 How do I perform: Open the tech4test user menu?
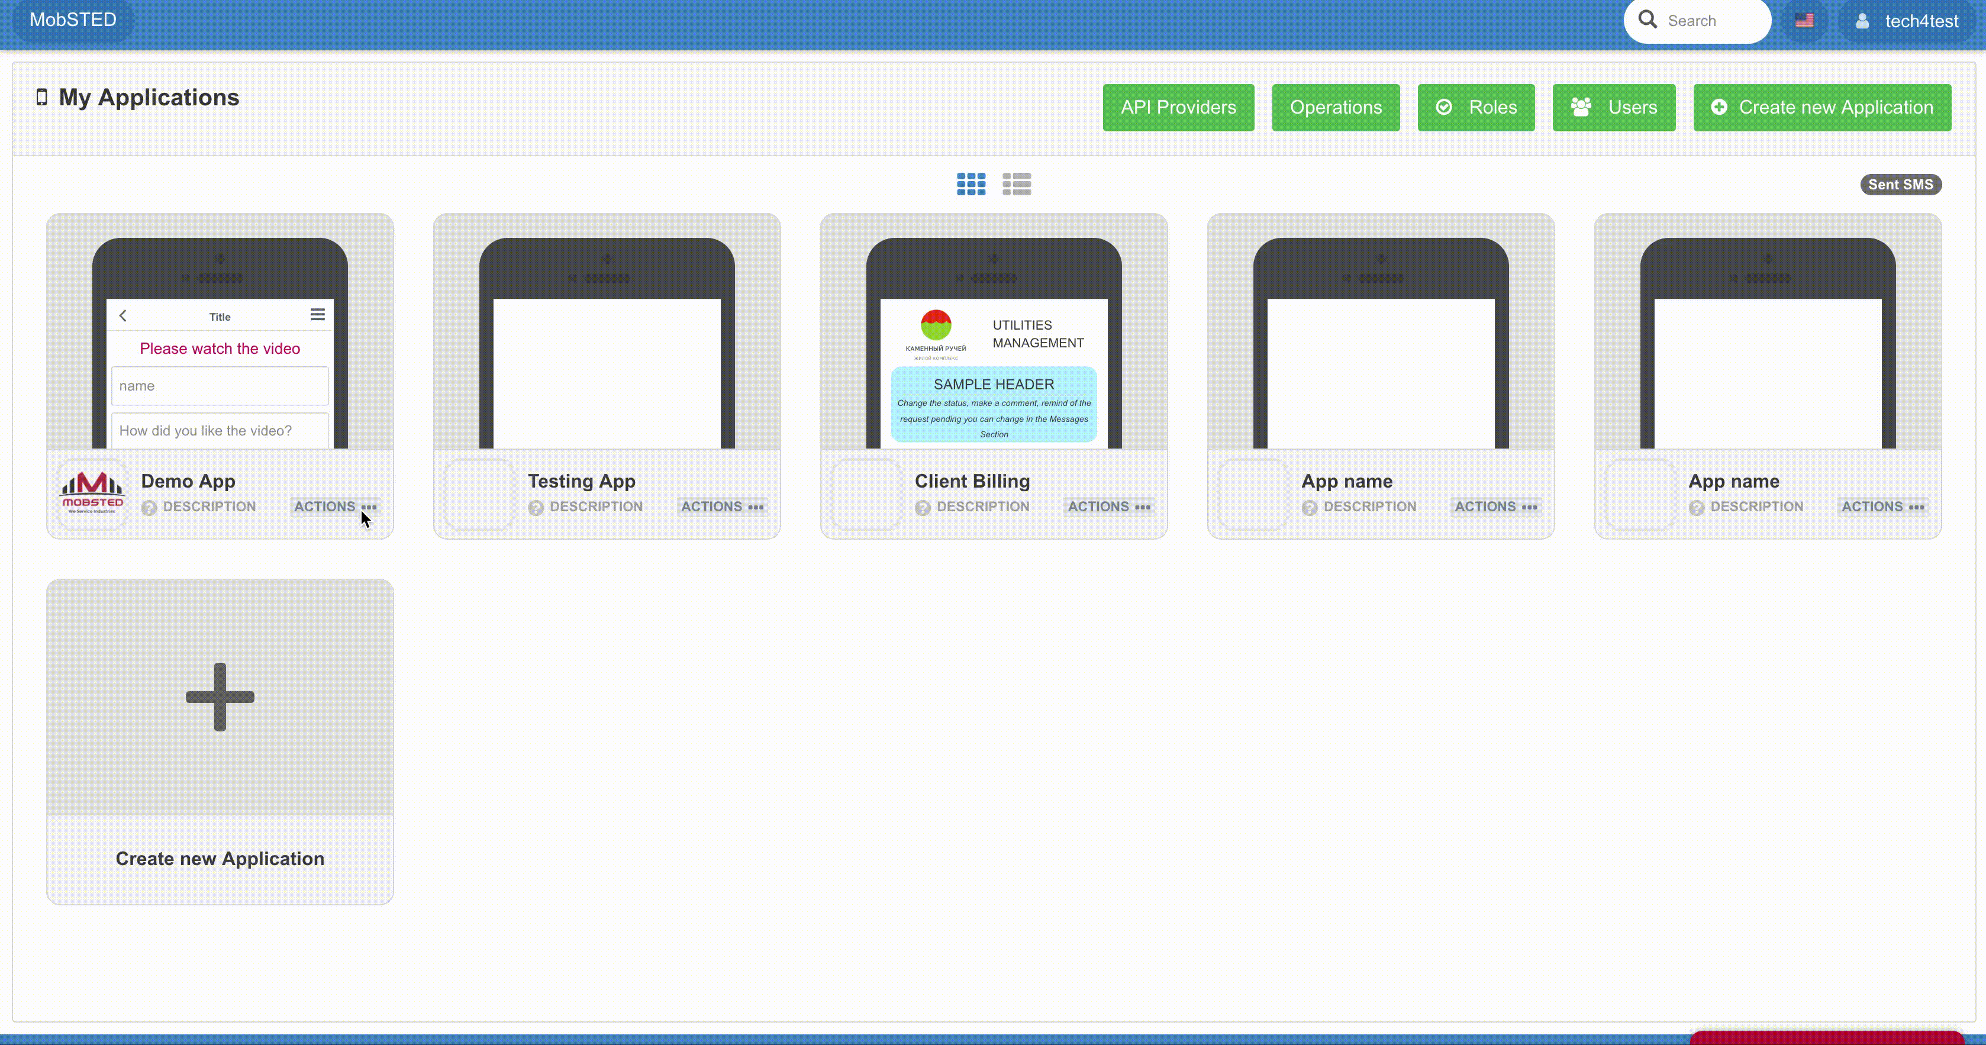coord(1907,21)
